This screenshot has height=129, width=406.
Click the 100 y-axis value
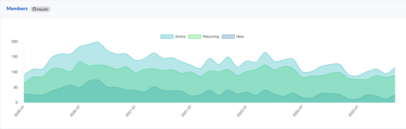[x=15, y=72]
